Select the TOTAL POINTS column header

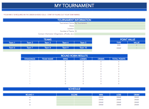pyautogui.click(x=119, y=59)
